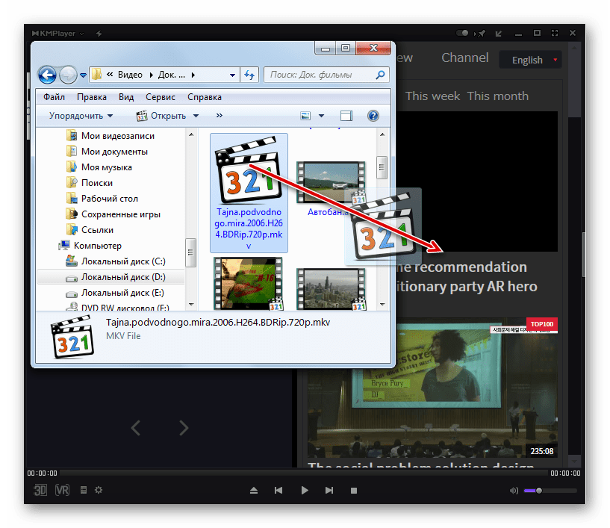This screenshot has height=528, width=610.
Task: Select Ссылки folder
Action: pyautogui.click(x=90, y=230)
